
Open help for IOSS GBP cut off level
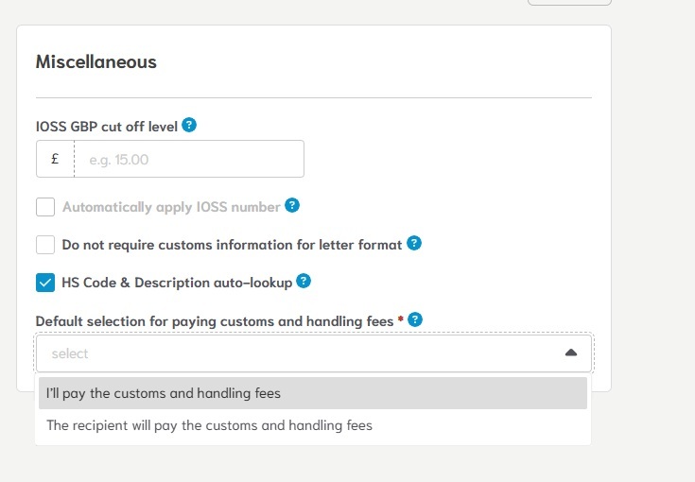[189, 125]
